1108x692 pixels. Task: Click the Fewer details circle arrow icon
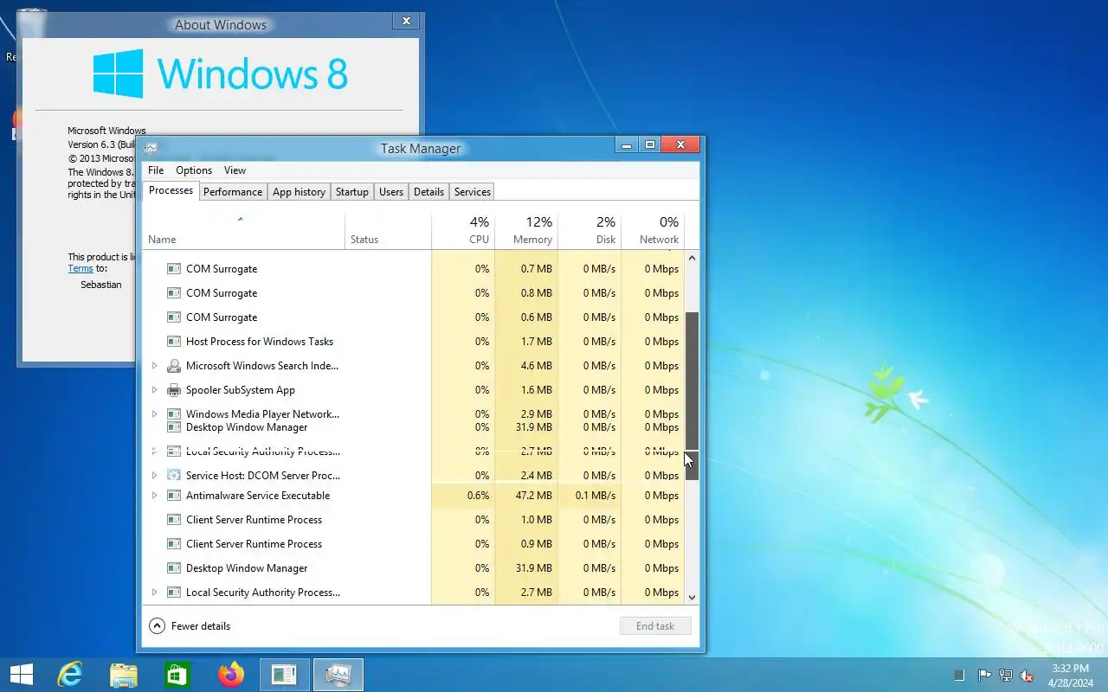click(157, 626)
